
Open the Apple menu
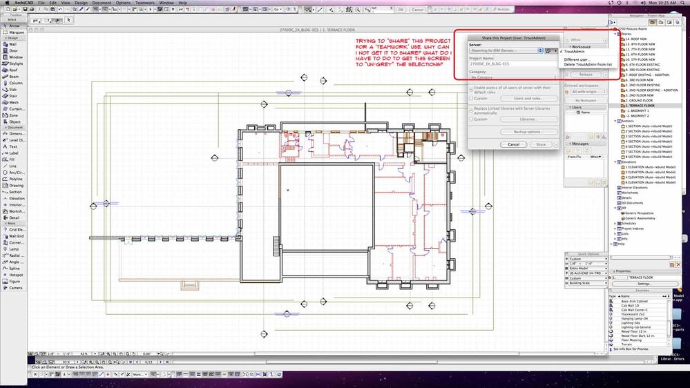[x=7, y=3]
